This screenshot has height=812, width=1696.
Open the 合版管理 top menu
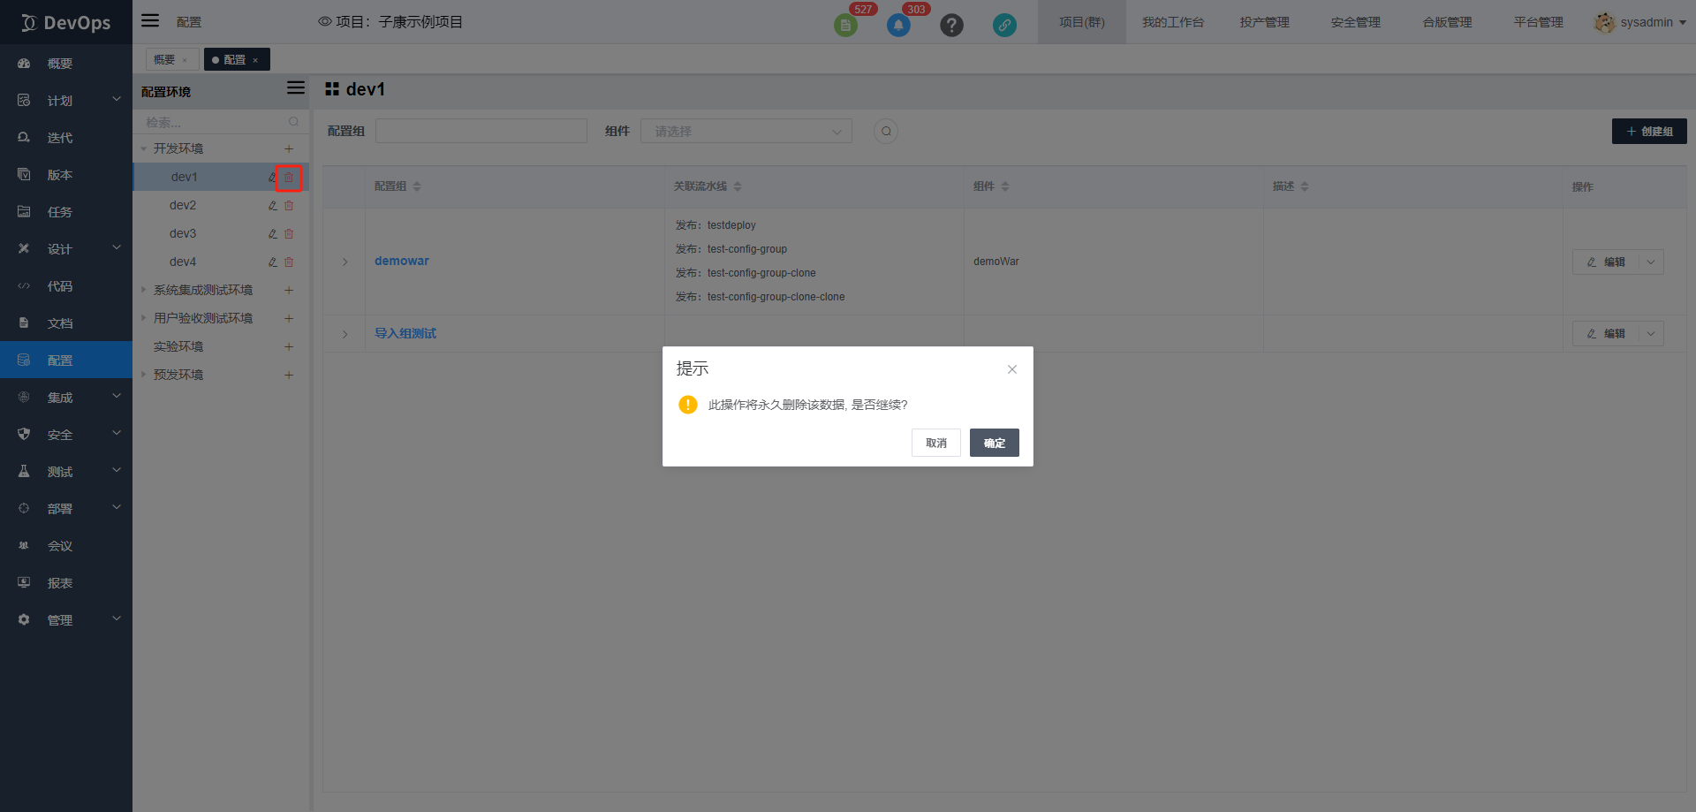click(1447, 22)
